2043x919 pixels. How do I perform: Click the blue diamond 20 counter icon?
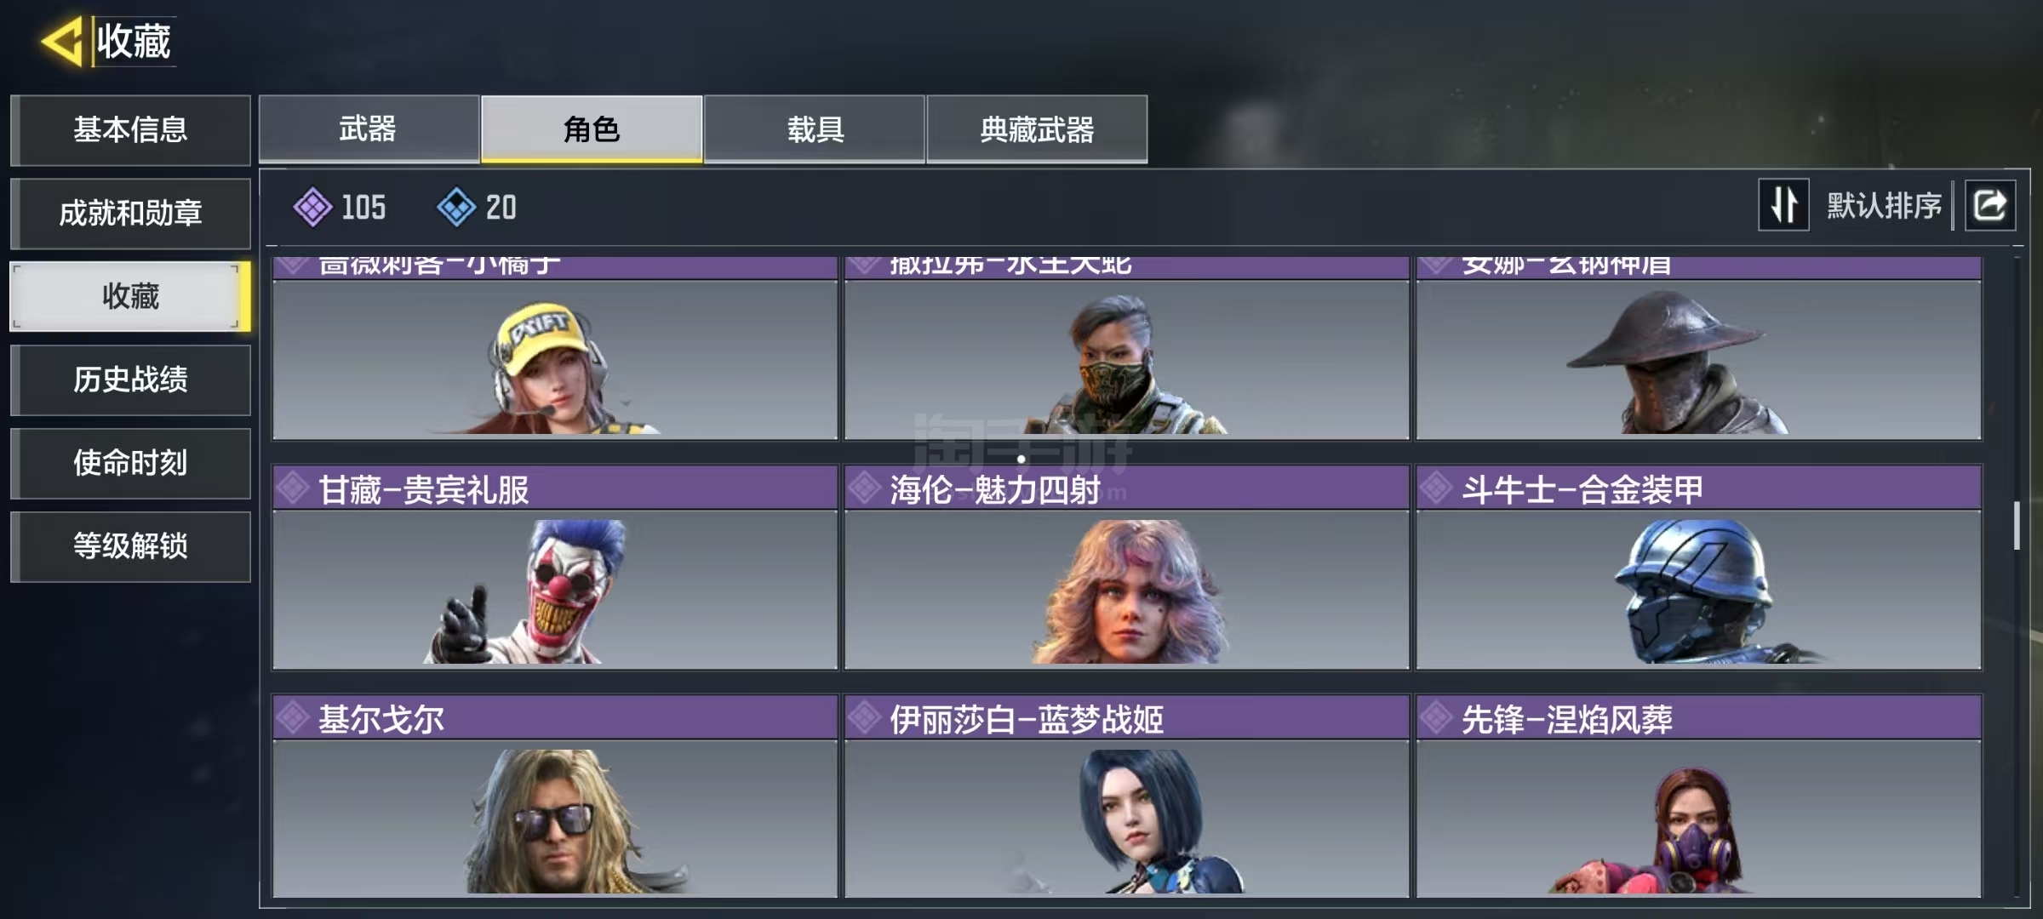click(456, 207)
